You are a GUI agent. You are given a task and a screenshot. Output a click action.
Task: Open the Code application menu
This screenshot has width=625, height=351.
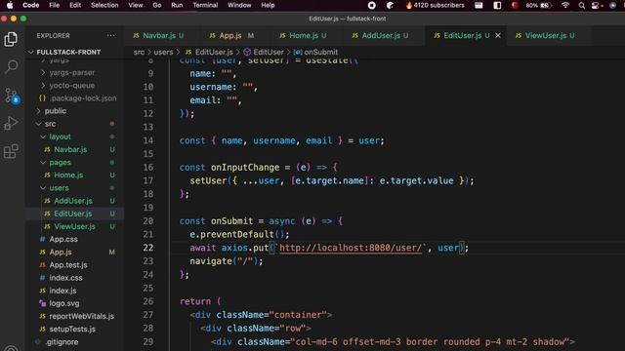point(30,5)
